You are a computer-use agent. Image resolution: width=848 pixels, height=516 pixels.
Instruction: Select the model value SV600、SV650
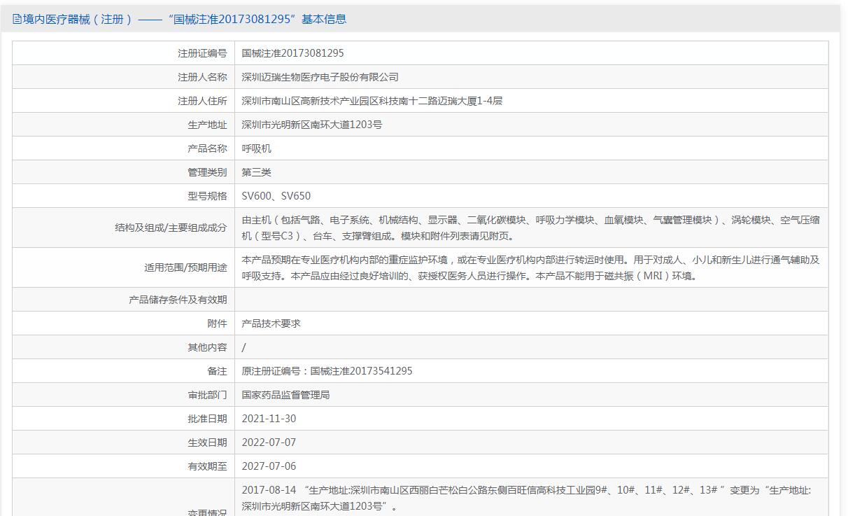[276, 196]
